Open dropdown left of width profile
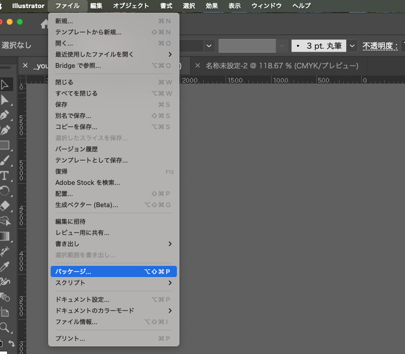Viewport: 405px width, 354px height. (209, 46)
